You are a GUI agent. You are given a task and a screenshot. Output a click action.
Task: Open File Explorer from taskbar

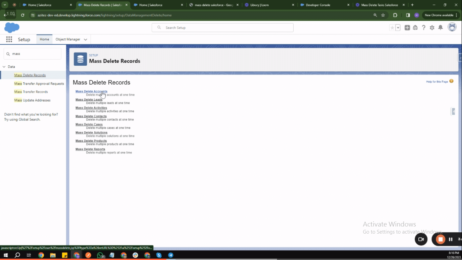(53, 255)
